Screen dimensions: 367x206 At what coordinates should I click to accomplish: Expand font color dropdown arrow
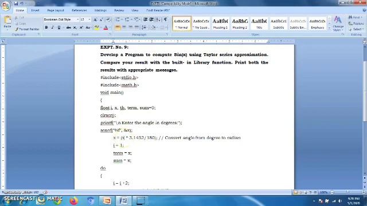pyautogui.click(x=110, y=27)
